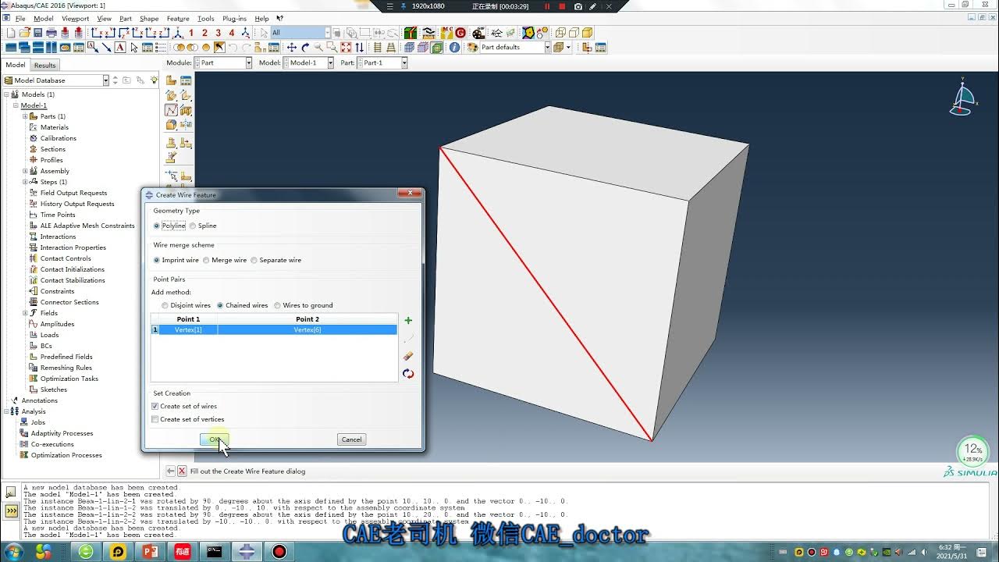The height and width of the screenshot is (562, 999).
Task: Select the Wires to ground option
Action: pos(277,305)
